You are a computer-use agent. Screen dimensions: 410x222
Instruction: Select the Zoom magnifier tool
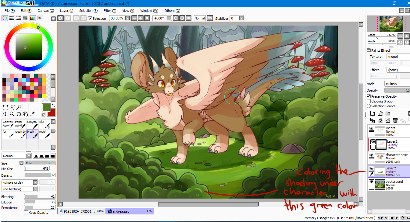[x=12, y=114]
